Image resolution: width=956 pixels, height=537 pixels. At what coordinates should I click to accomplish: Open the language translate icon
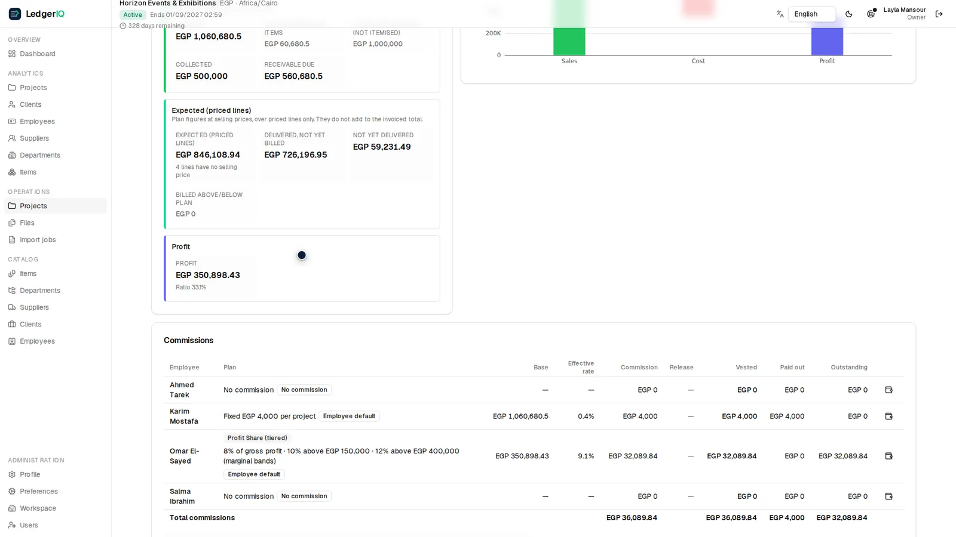coord(780,14)
